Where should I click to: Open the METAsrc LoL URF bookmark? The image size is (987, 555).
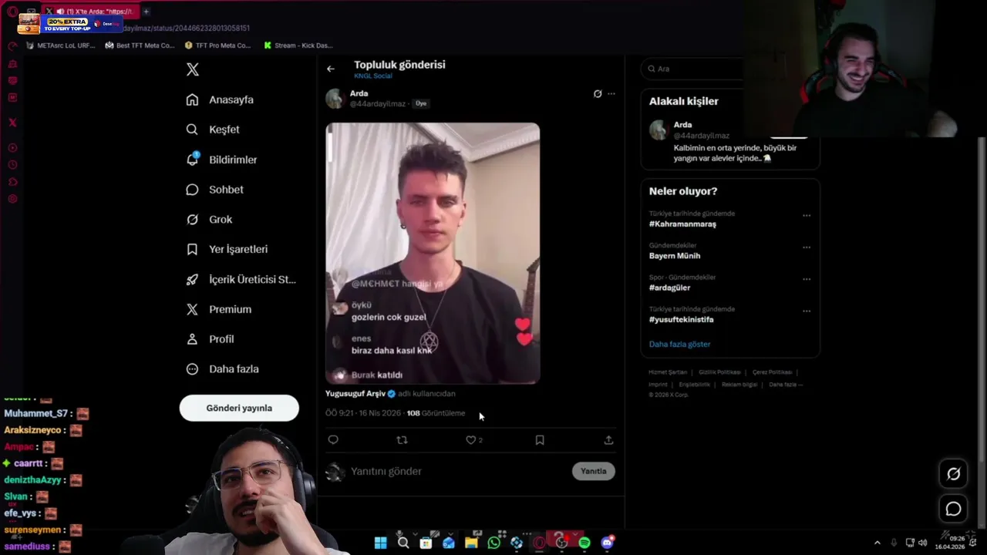61,45
